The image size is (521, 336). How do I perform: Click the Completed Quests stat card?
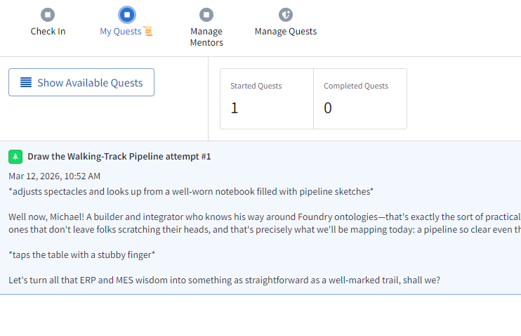click(x=360, y=98)
